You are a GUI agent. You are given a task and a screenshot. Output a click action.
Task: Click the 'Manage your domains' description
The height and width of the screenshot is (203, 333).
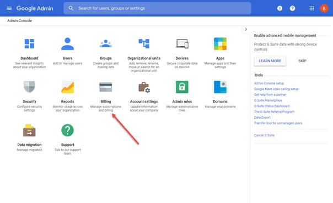pos(220,107)
